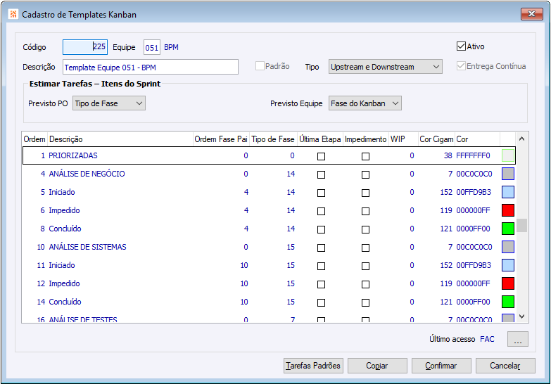Click the Kanban app icon in title bar
The height and width of the screenshot is (384, 551).
[x=13, y=14]
